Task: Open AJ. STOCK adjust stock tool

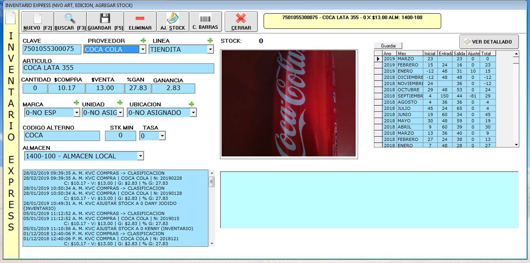Action: point(173,21)
